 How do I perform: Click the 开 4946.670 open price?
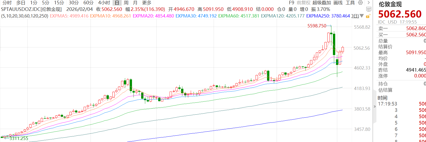pyautogui.click(x=181, y=9)
